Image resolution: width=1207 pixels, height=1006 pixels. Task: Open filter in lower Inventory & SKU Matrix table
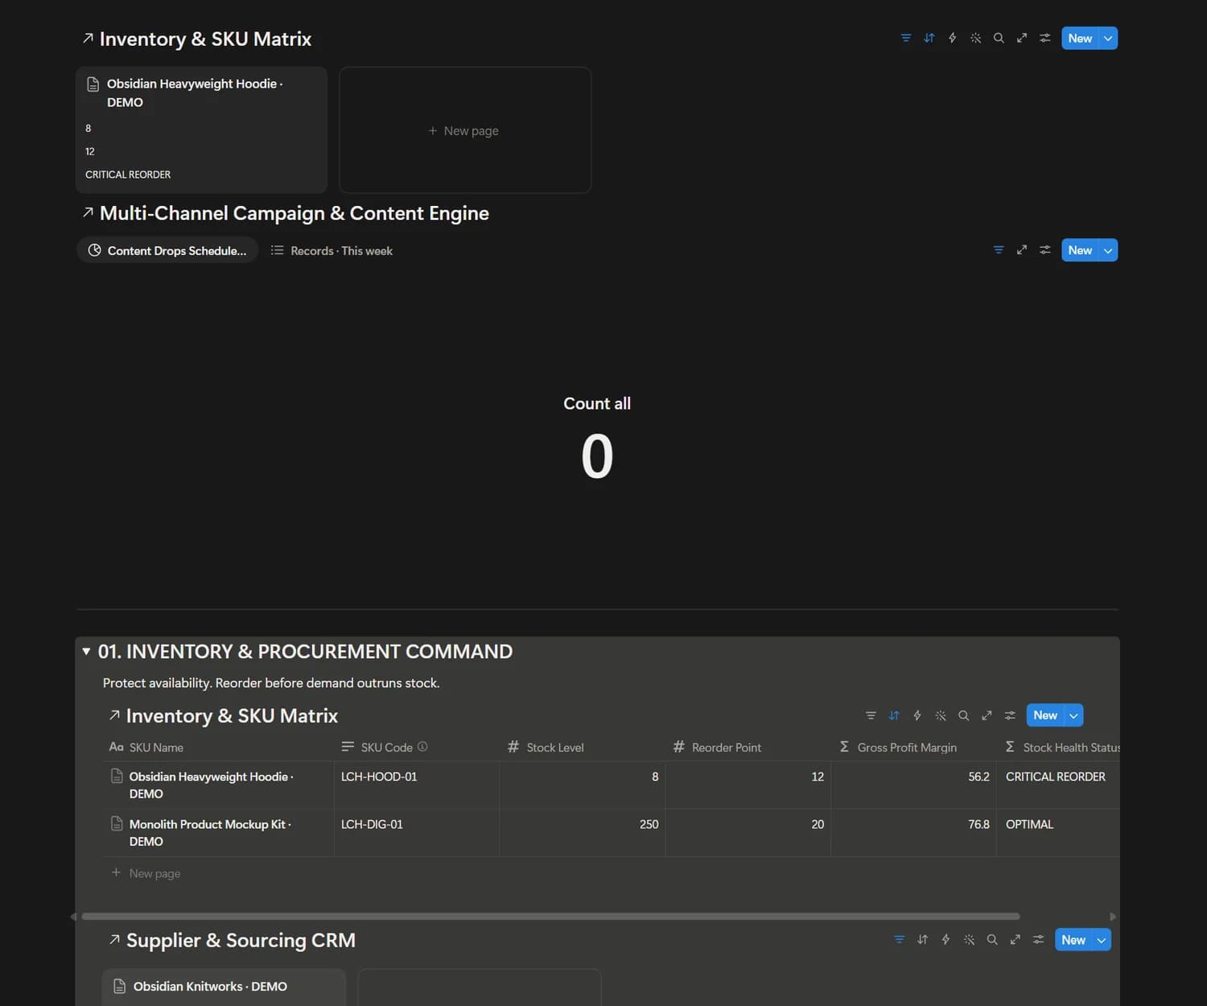[871, 715]
